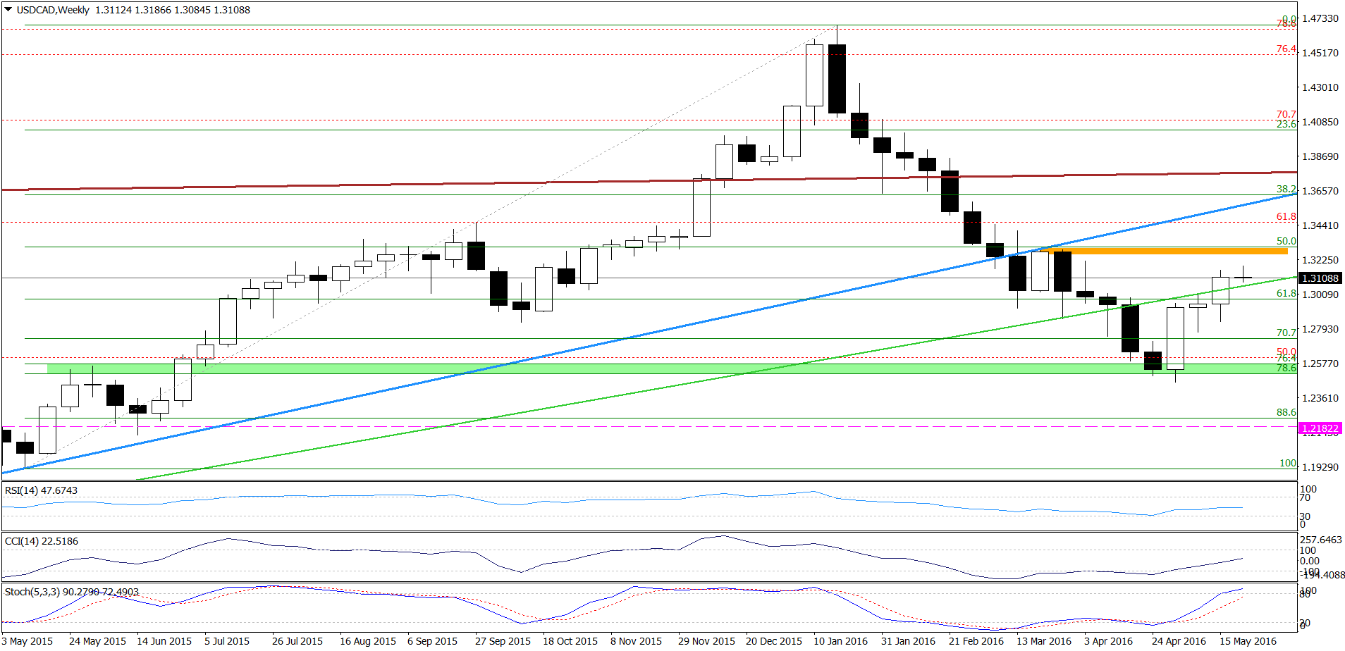Select the OHLC value 1.31866 in header
The image size is (1345, 651).
(153, 10)
